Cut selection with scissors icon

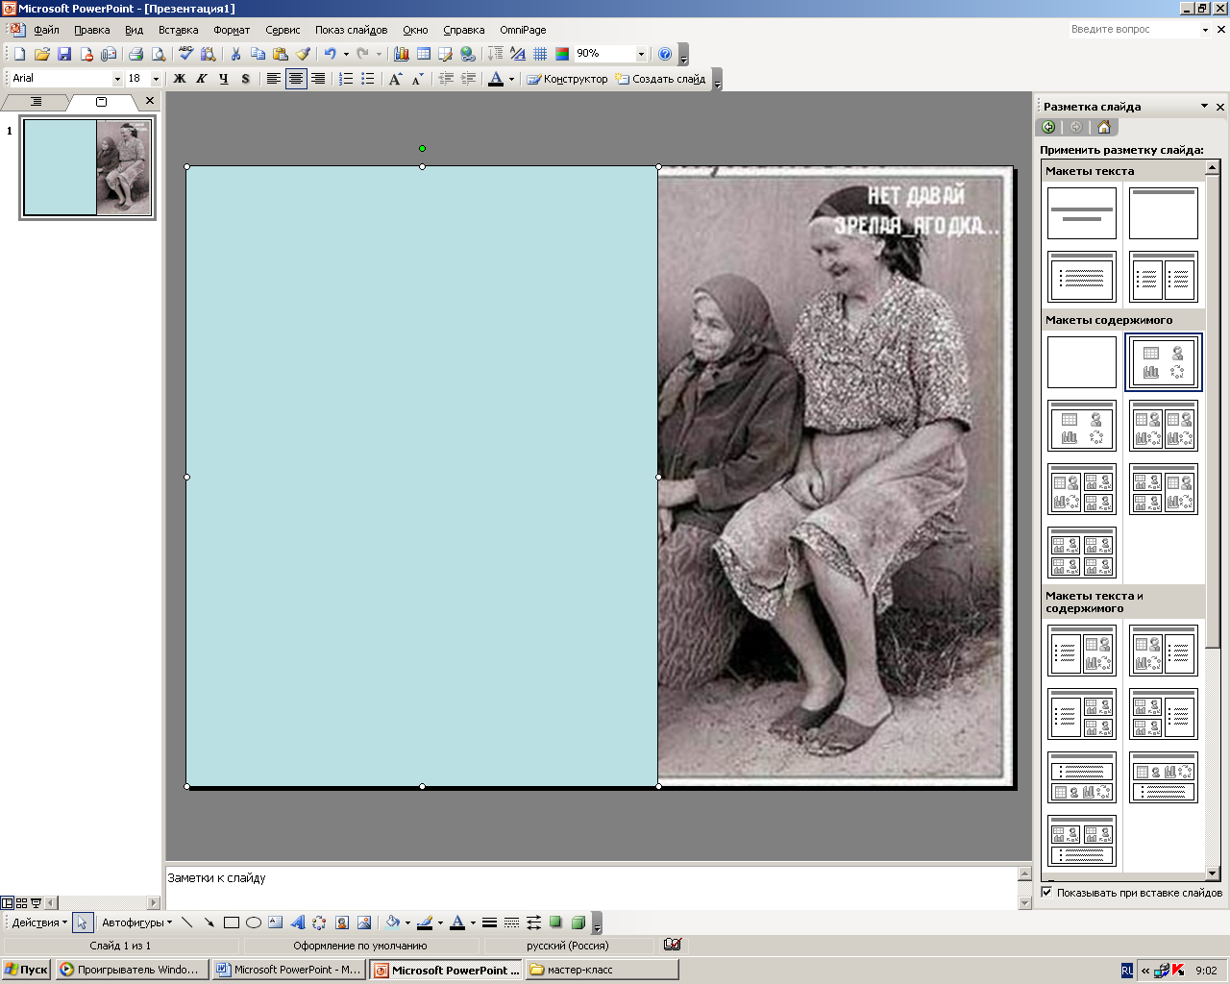tap(235, 54)
